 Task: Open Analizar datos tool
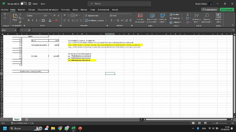pos(218,18)
